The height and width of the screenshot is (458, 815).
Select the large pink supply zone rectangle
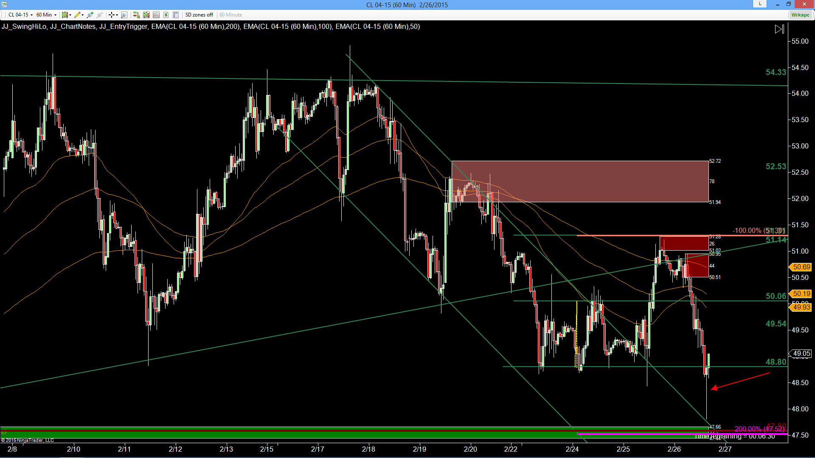coord(580,182)
